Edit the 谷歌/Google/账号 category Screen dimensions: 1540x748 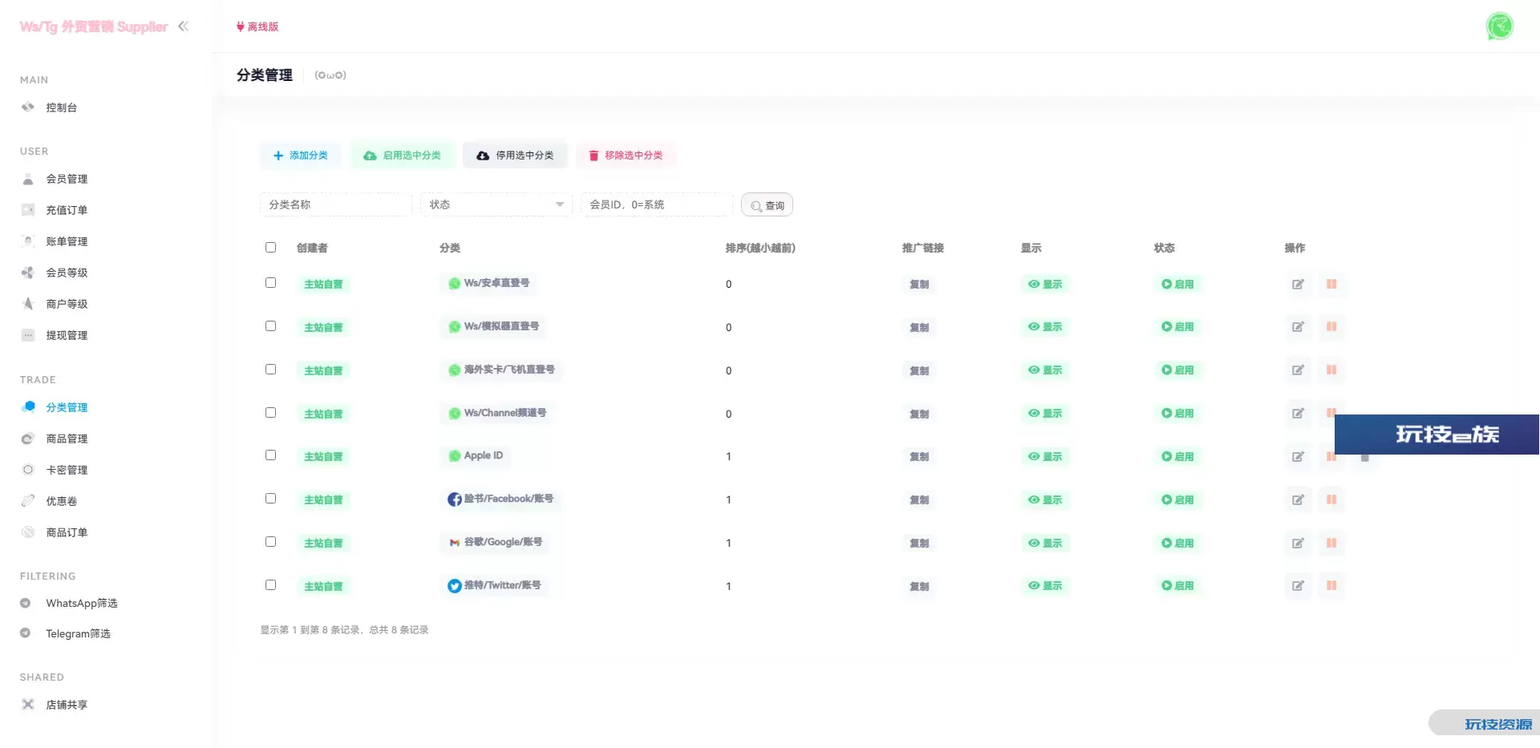point(1298,544)
